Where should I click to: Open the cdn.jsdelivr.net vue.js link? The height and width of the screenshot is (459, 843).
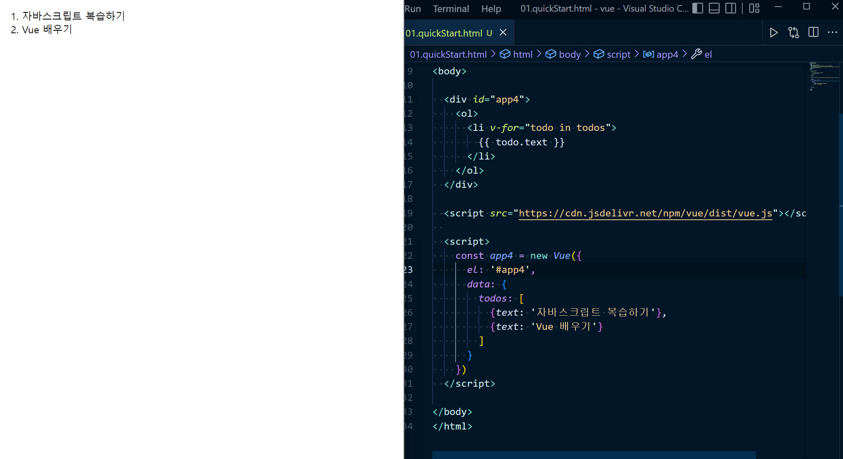pyautogui.click(x=645, y=214)
